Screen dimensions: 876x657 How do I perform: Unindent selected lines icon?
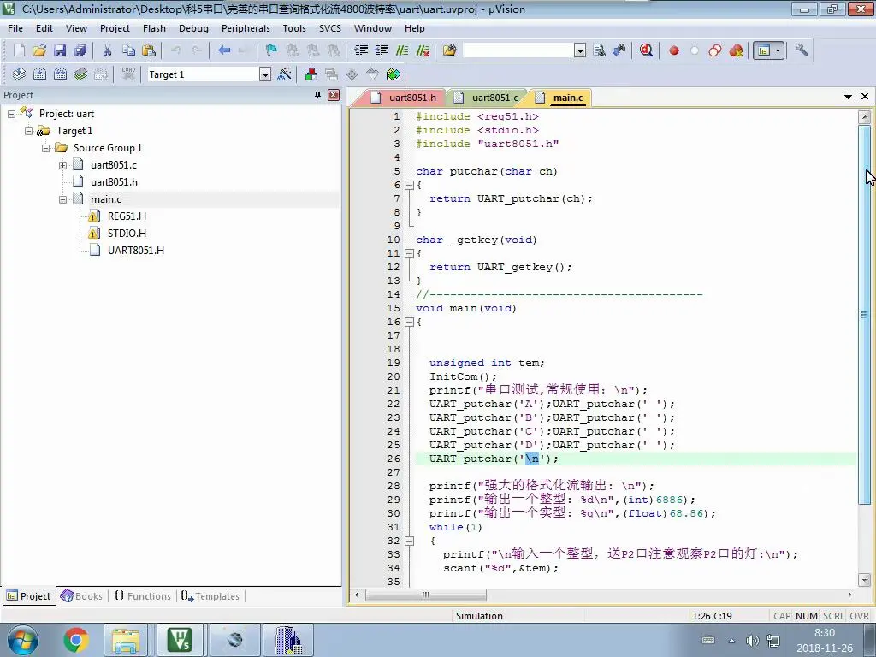pos(382,50)
